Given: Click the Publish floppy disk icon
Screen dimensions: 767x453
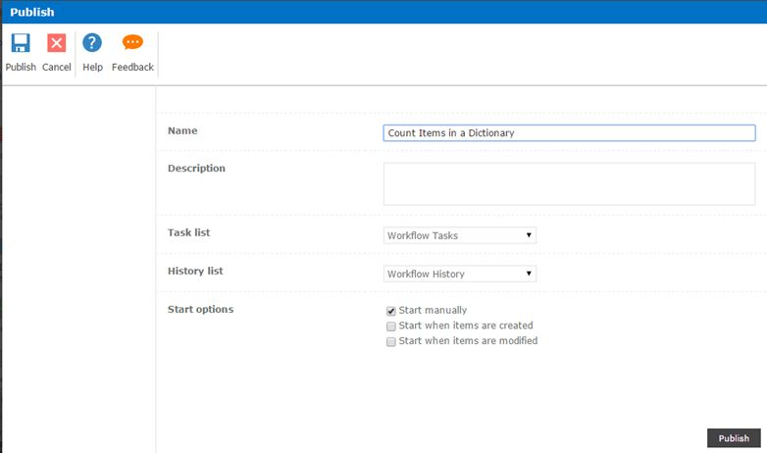Looking at the screenshot, I should [x=21, y=43].
